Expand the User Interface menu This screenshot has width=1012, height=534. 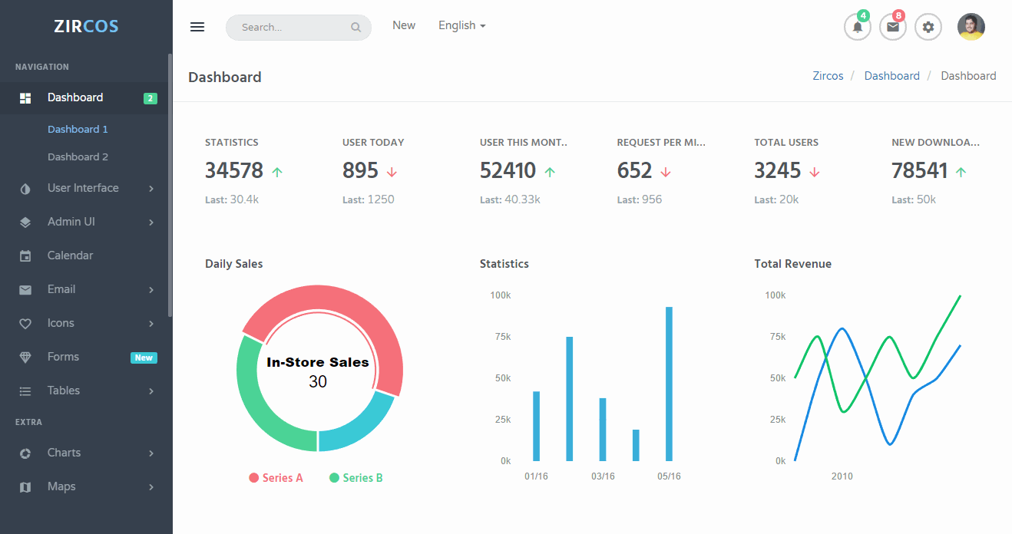82,188
